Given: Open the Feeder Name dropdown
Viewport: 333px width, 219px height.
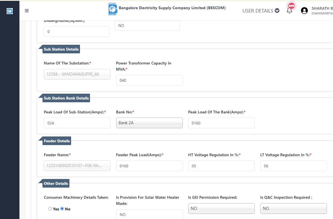Looking at the screenshot, I should (x=77, y=166).
